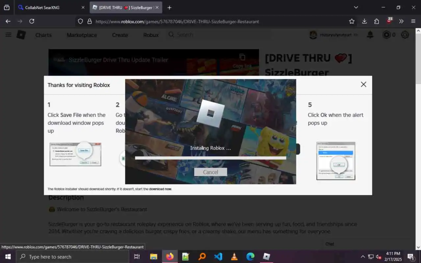Screen dimensions: 421x263
Task: Open Roblox settings gear
Action: (x=405, y=35)
